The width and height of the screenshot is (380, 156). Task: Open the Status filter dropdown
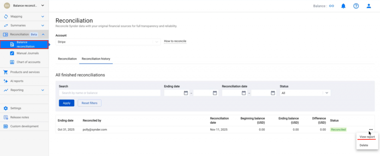(x=305, y=93)
